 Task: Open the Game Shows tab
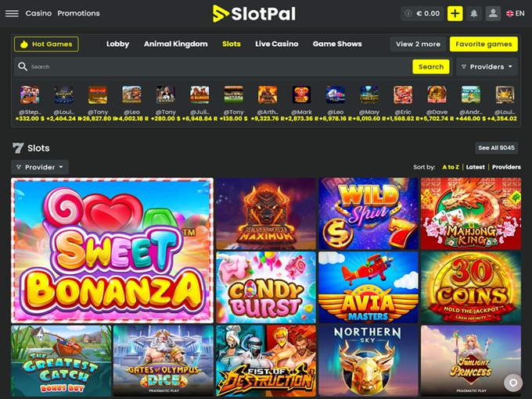[337, 44]
